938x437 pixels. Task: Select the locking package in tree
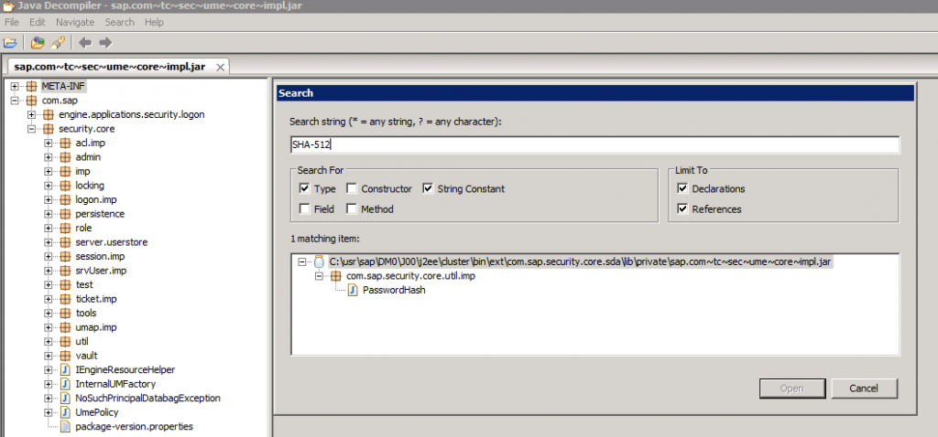pyautogui.click(x=90, y=185)
